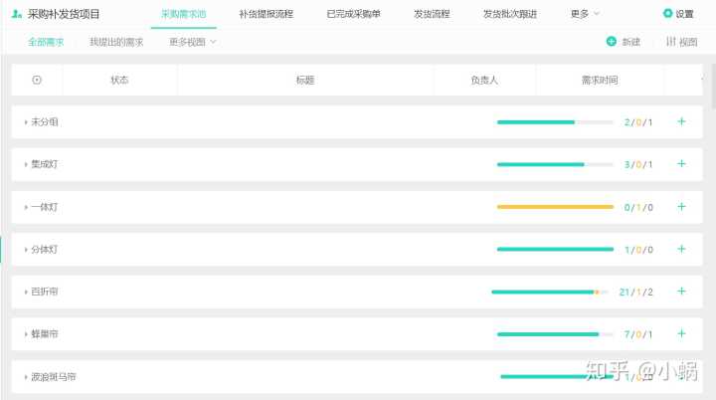This screenshot has height=400, width=716.
Task: Click the yellow progress bar of 一体灯
Action: [555, 207]
